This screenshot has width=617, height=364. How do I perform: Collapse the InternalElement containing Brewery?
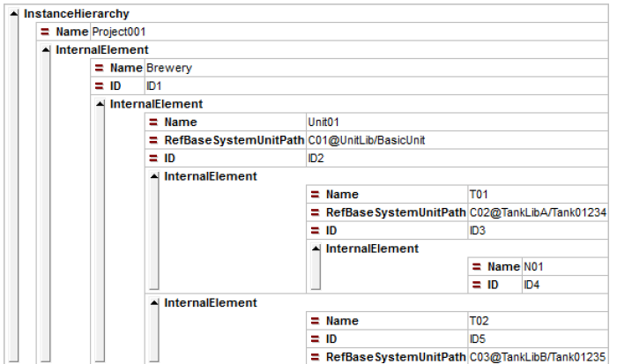[45, 50]
